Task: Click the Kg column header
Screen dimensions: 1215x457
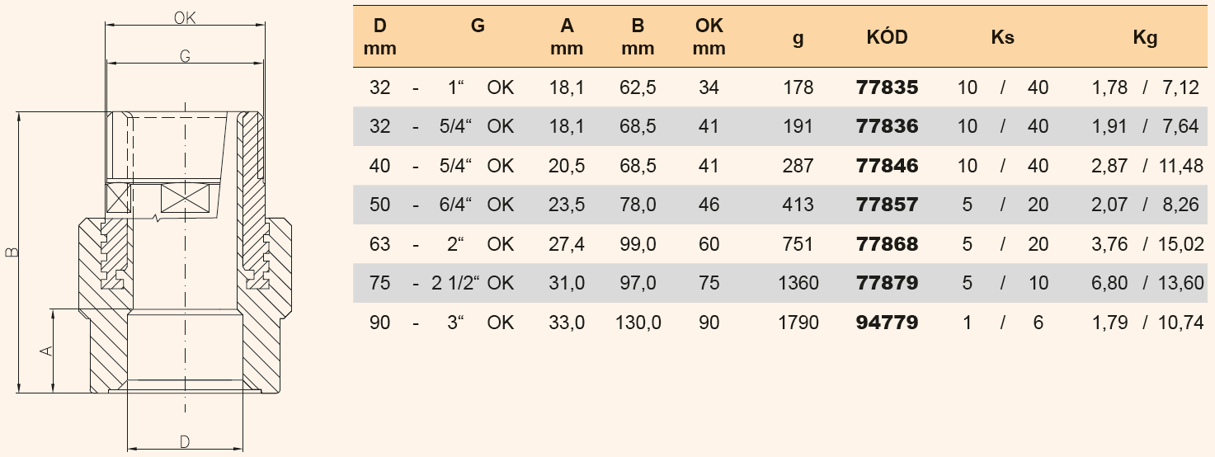Action: [1145, 38]
